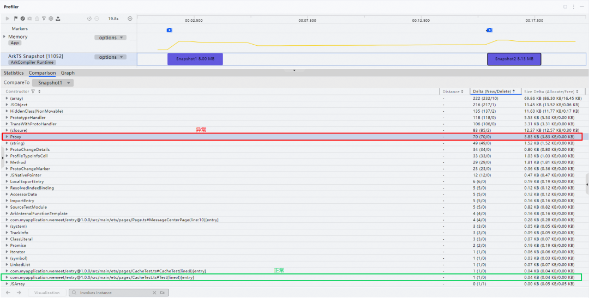This screenshot has width=589, height=298.
Task: Click the back arrow navigation icon
Action: [x=8, y=293]
